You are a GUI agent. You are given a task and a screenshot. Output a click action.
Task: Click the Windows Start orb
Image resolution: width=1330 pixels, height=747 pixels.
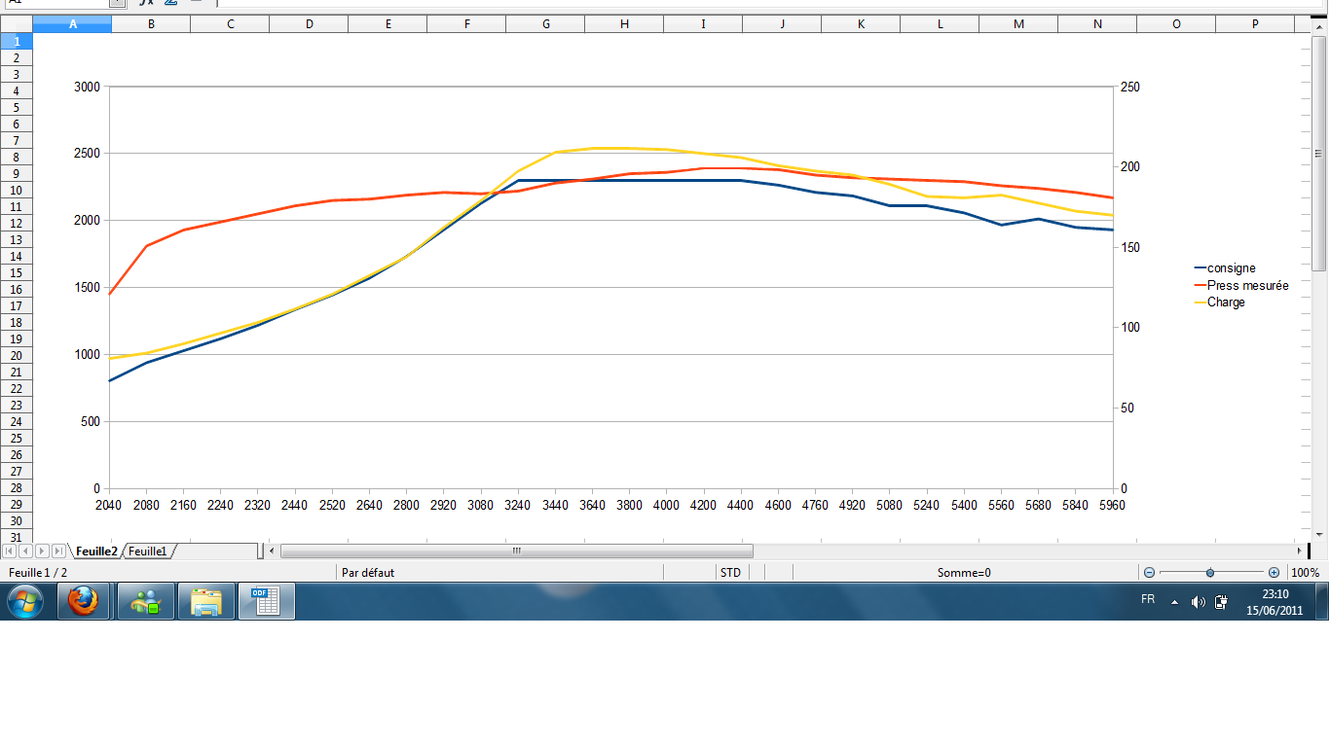[26, 602]
